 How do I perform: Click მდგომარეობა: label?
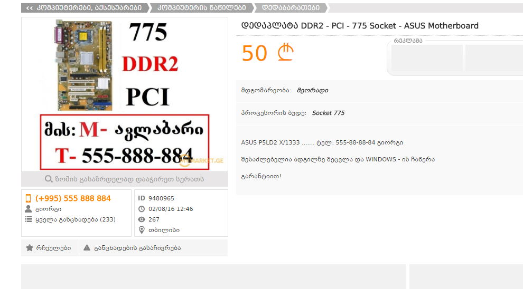tap(266, 90)
